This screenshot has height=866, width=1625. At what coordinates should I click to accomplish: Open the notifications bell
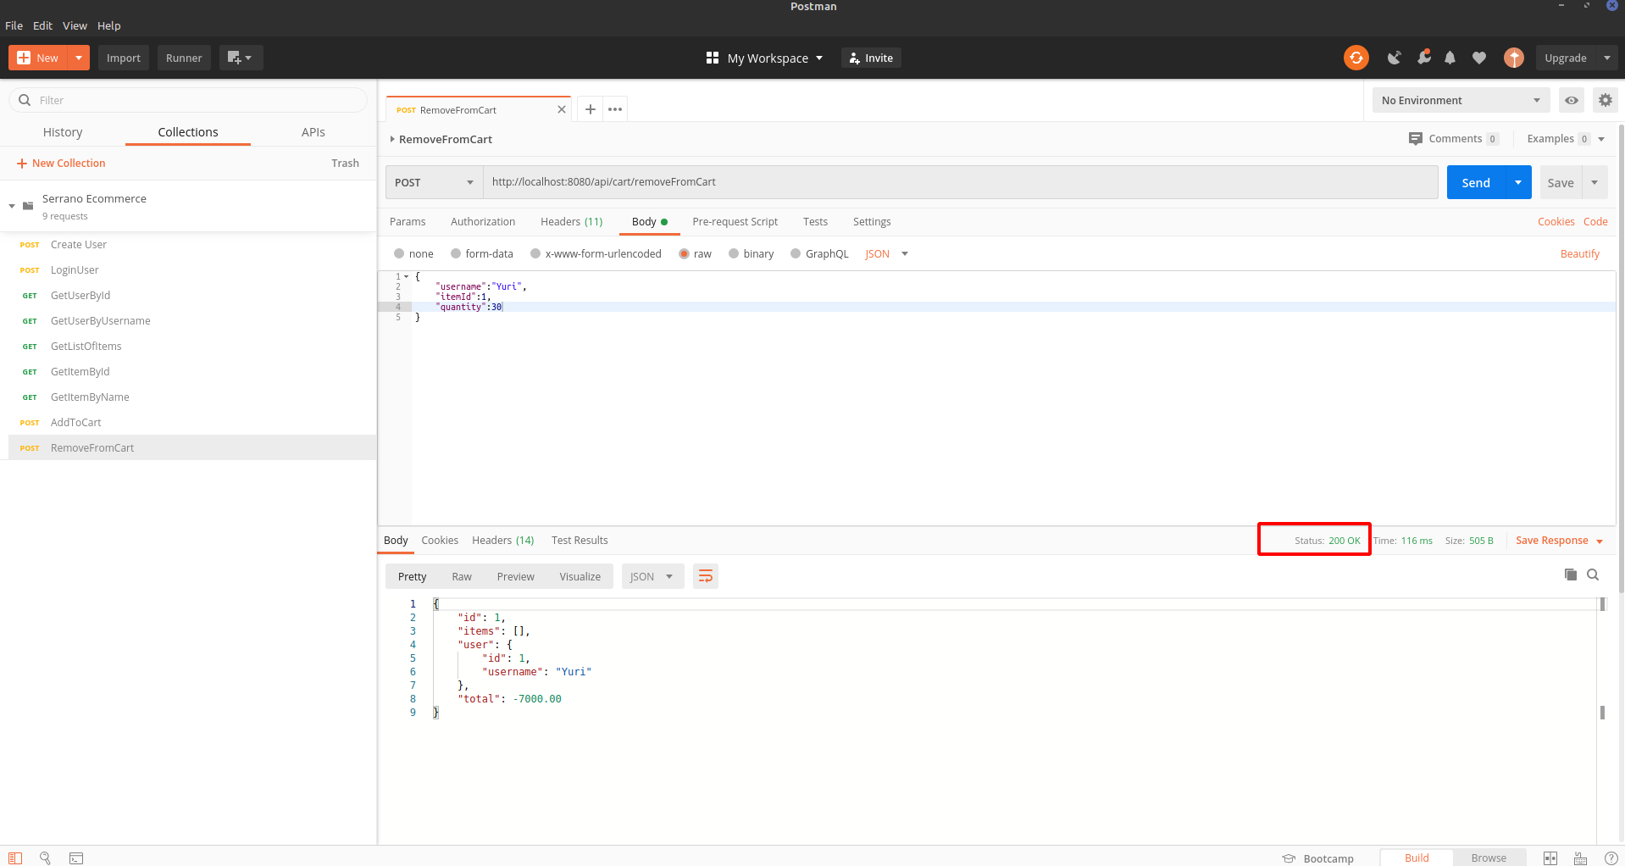(1450, 58)
